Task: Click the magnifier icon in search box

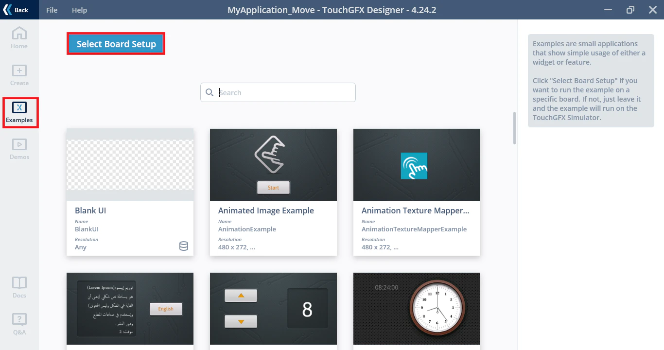Action: [x=210, y=92]
